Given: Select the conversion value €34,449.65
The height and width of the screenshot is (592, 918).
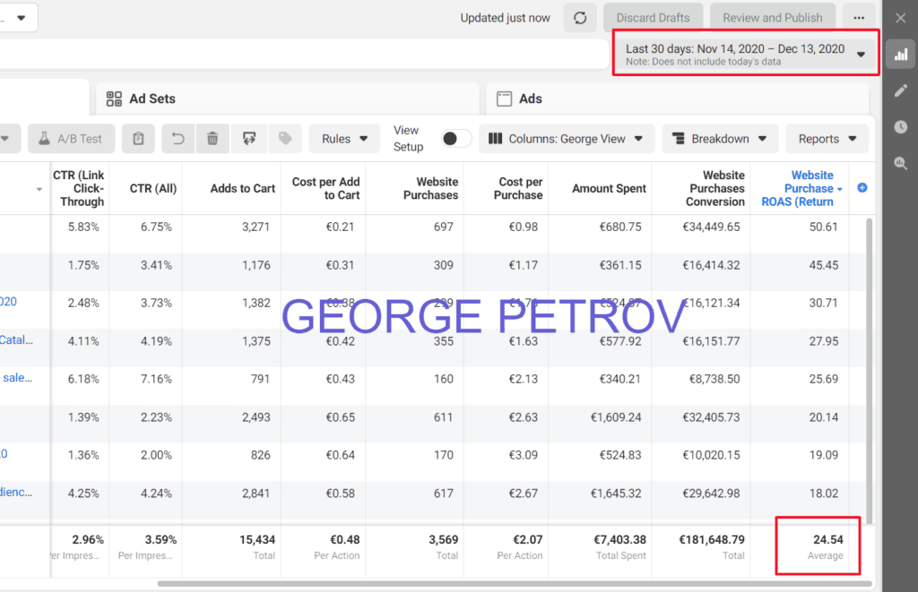Looking at the screenshot, I should coord(711,227).
